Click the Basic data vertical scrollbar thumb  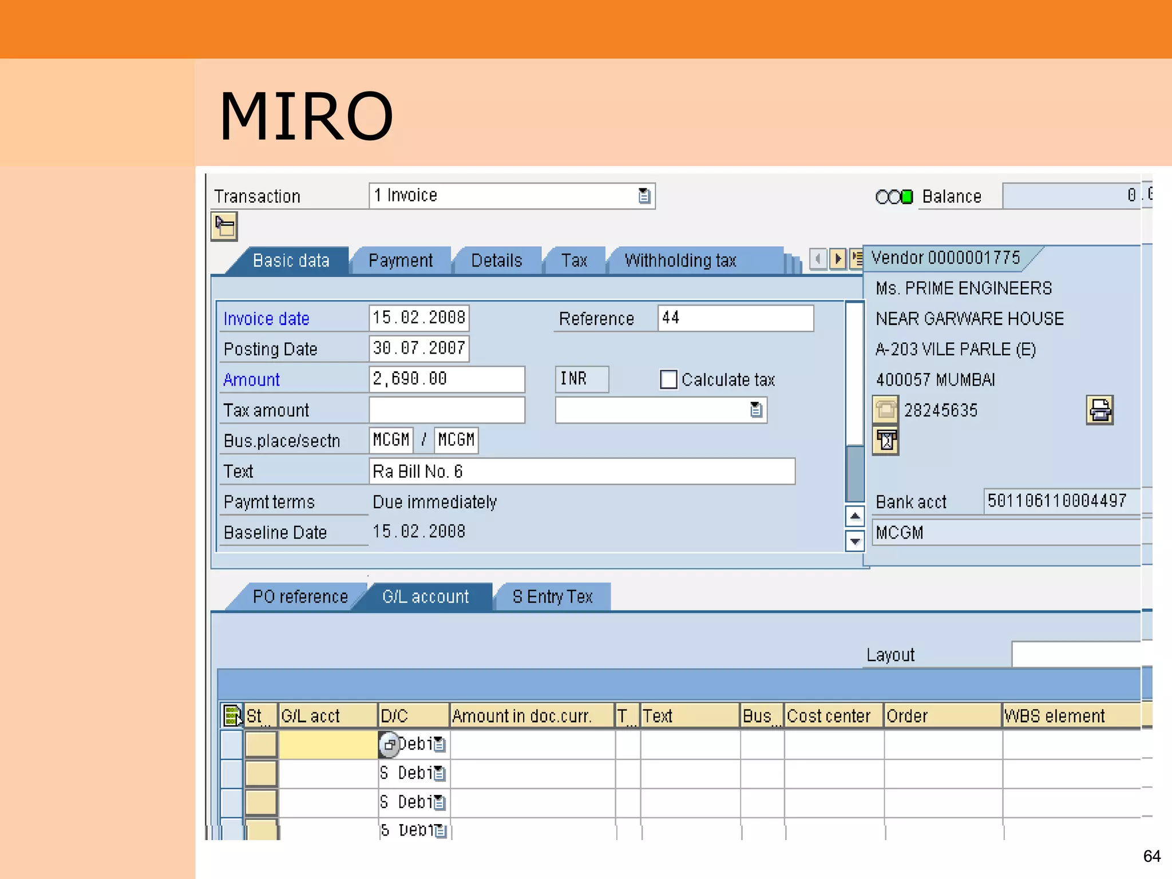tap(855, 473)
